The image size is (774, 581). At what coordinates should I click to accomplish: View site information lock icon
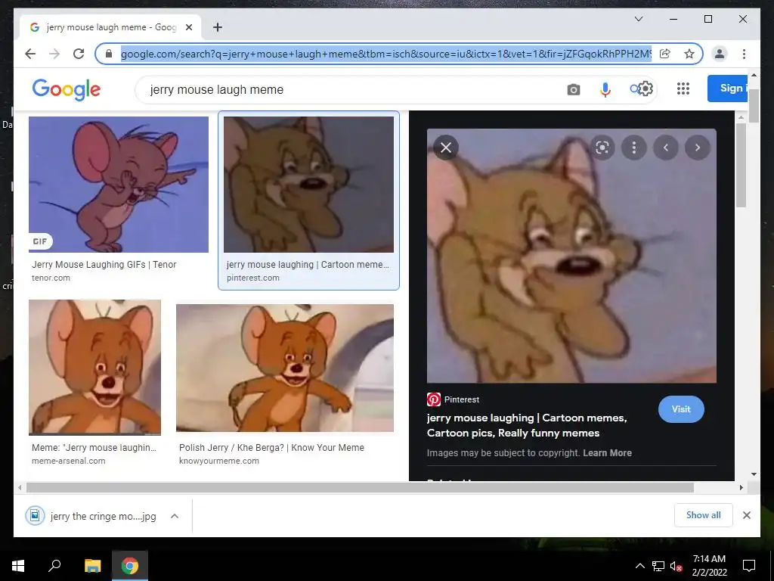click(x=109, y=54)
